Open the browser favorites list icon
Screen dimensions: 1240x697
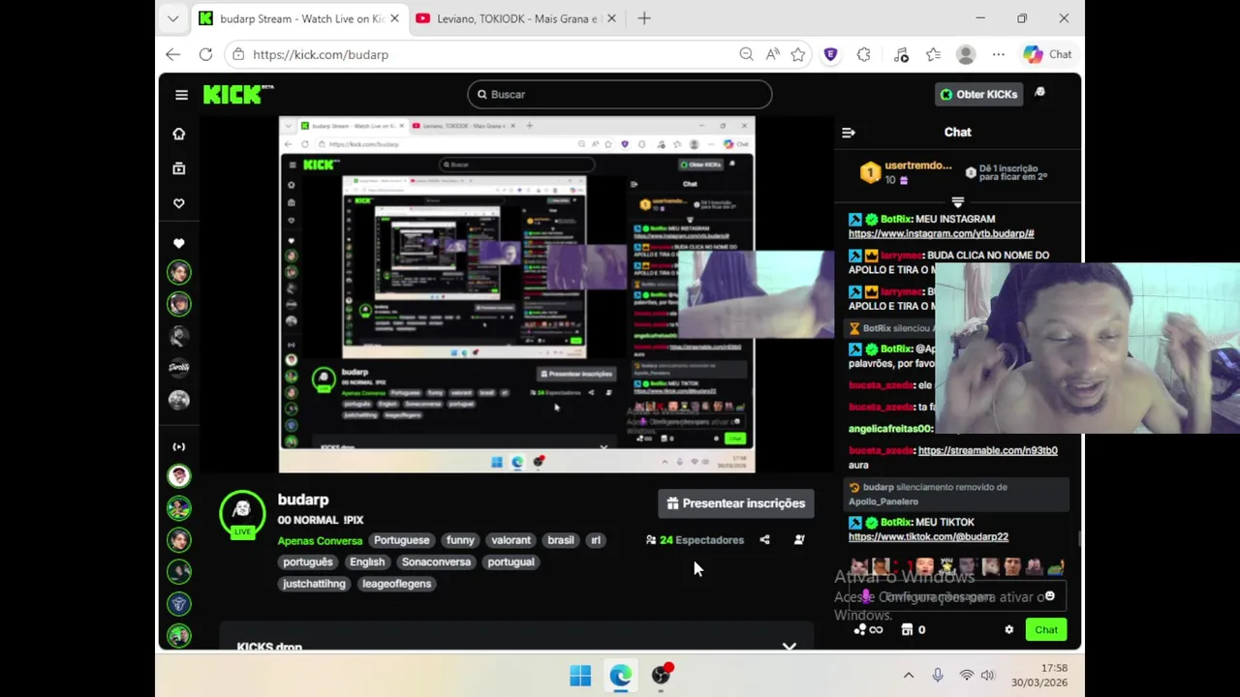933,54
